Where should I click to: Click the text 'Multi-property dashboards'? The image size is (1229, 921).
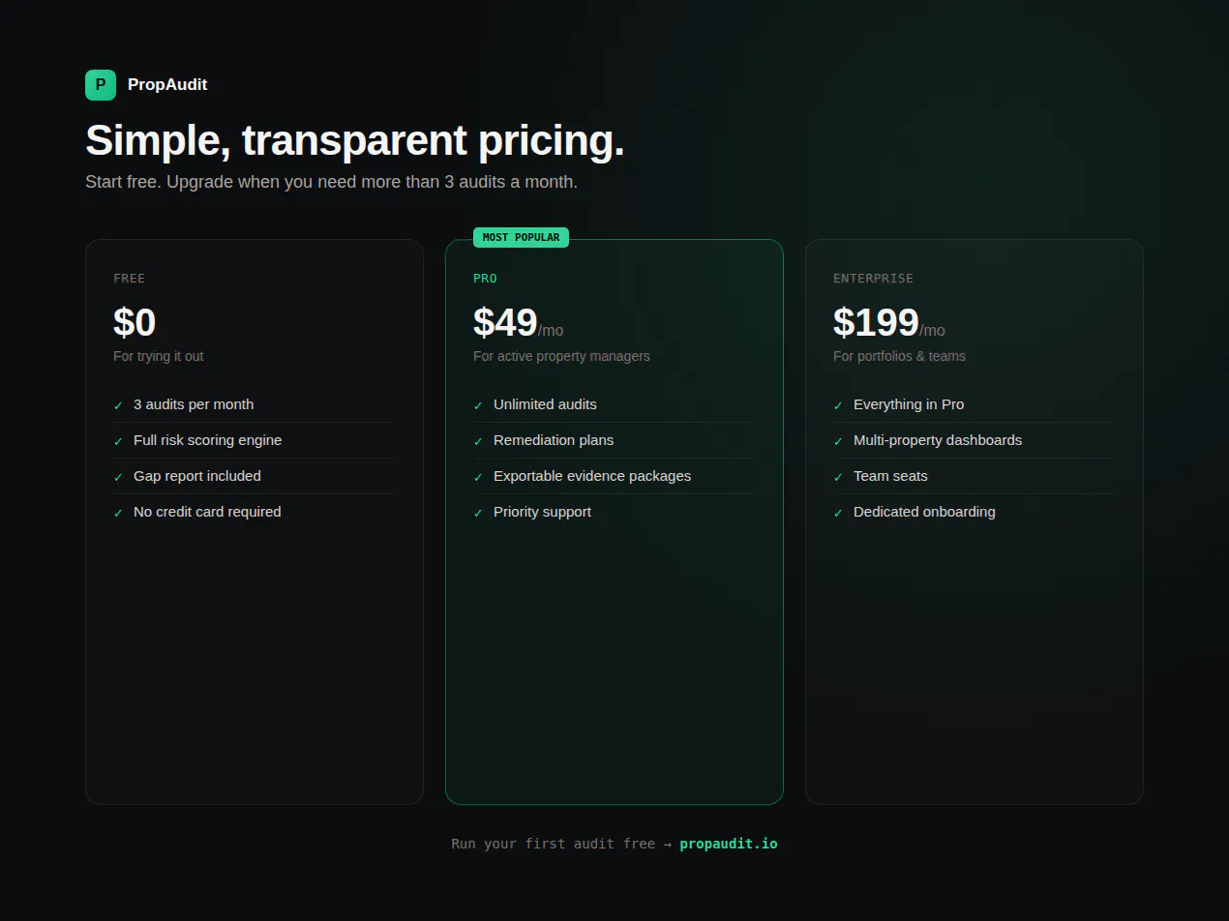[938, 440]
